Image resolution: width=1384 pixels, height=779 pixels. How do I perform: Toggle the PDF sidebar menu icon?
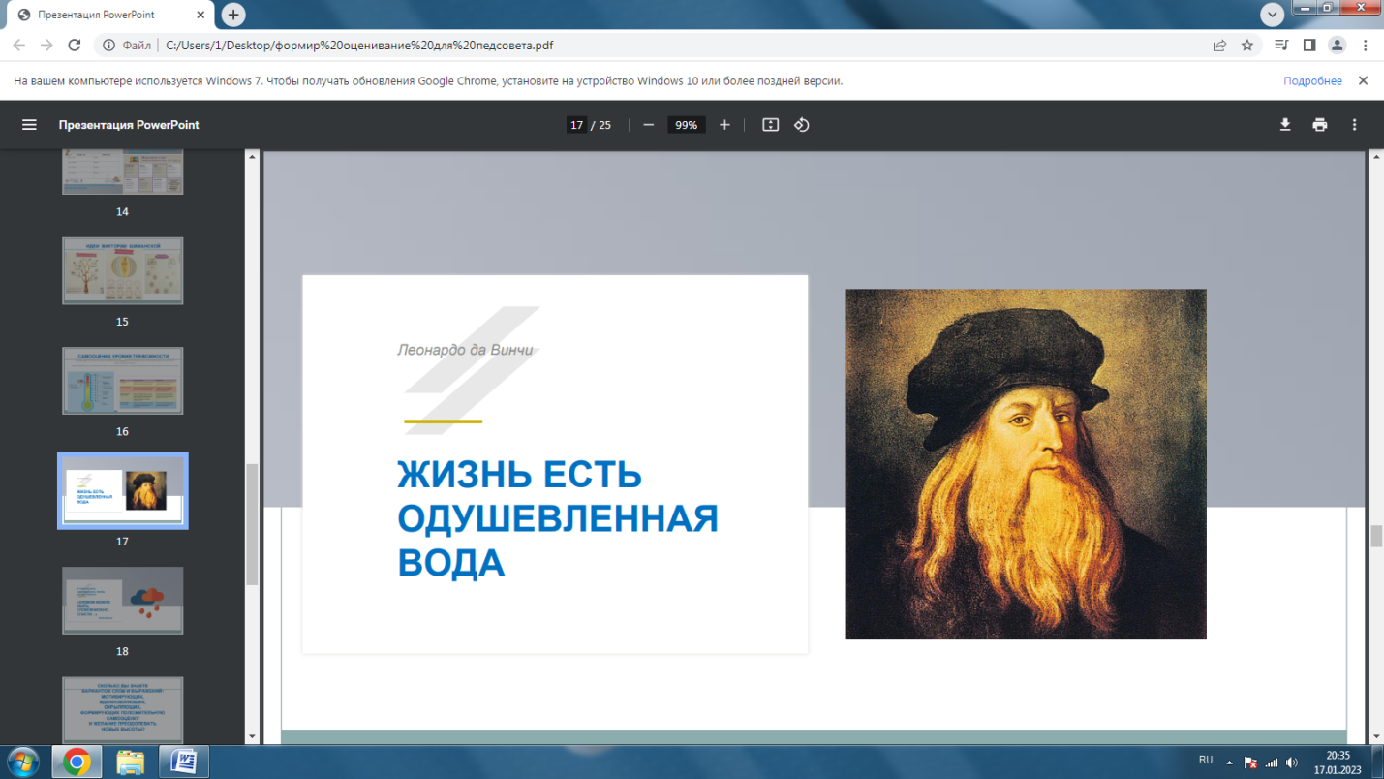click(x=29, y=125)
